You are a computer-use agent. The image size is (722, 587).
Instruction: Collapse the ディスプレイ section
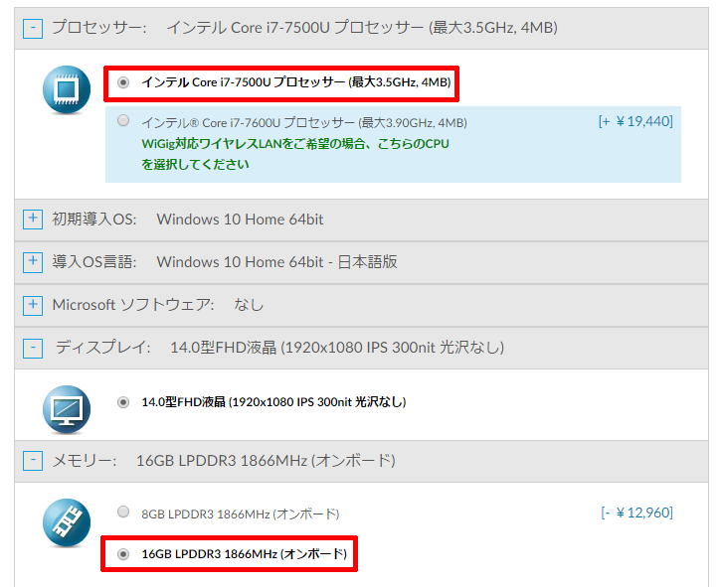33,349
